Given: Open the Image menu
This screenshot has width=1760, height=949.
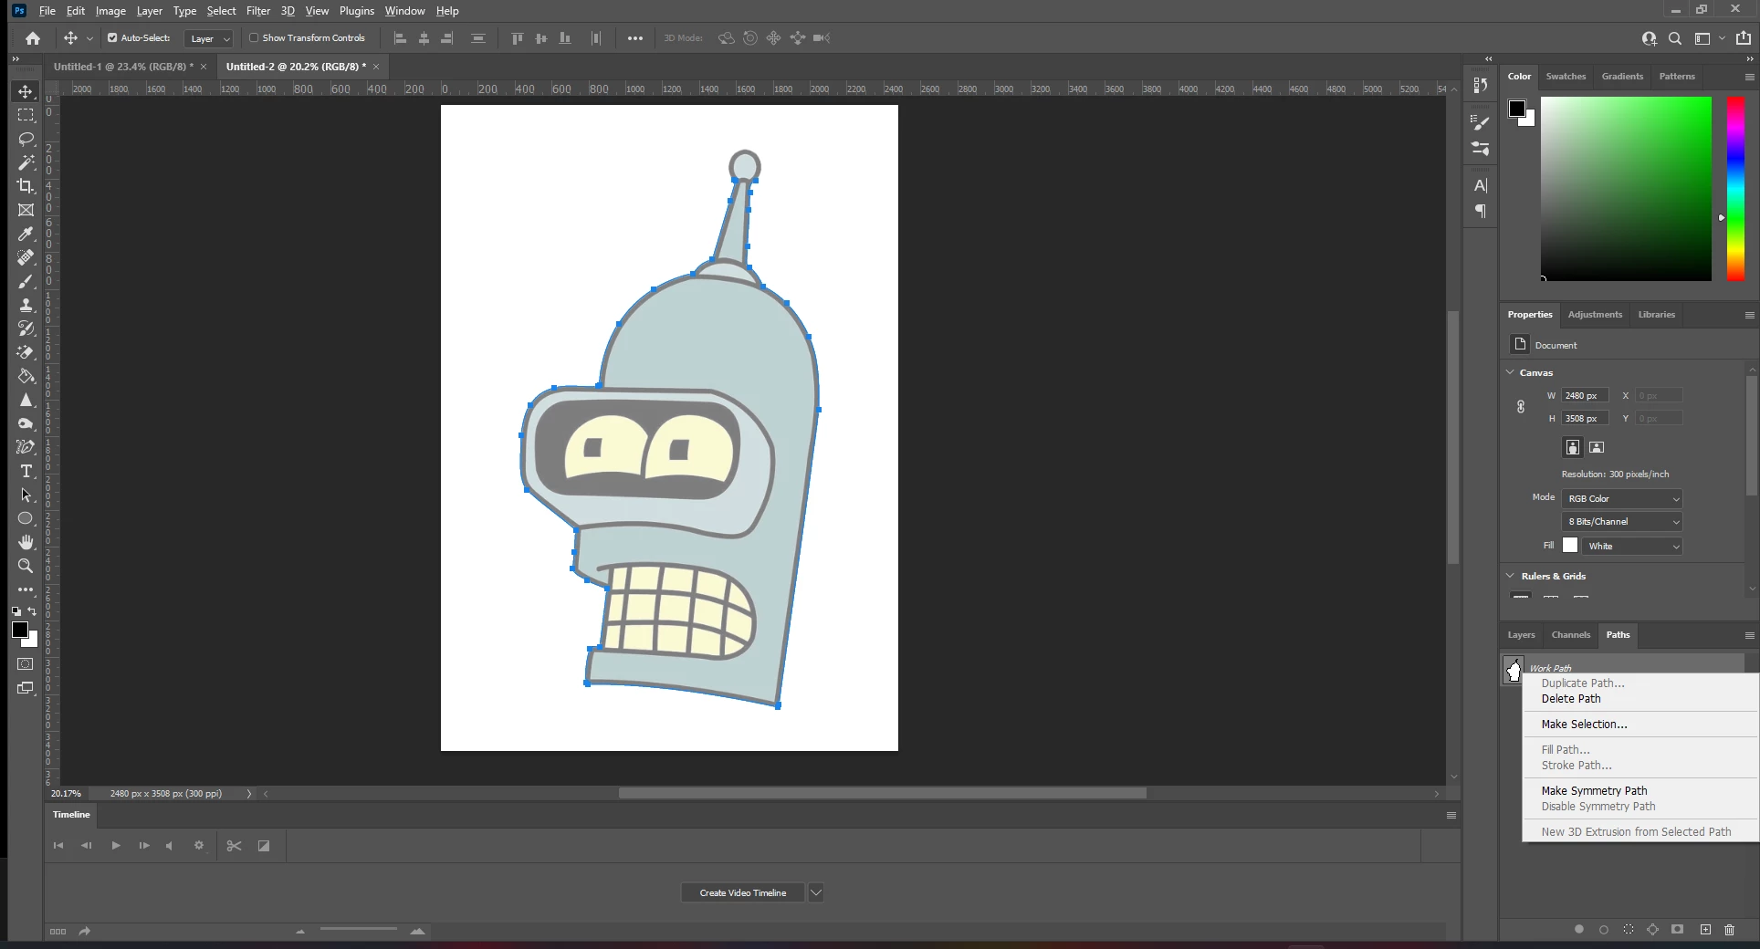Looking at the screenshot, I should 110,11.
